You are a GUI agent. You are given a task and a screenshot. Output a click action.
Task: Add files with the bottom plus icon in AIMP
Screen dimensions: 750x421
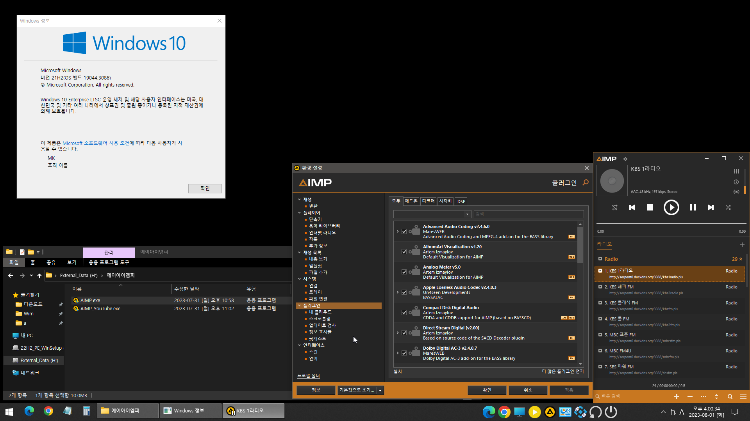point(677,396)
